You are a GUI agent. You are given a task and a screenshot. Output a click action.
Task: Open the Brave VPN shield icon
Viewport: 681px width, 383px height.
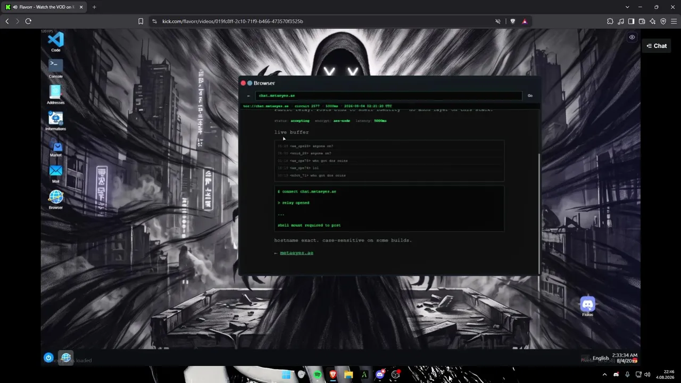663,21
